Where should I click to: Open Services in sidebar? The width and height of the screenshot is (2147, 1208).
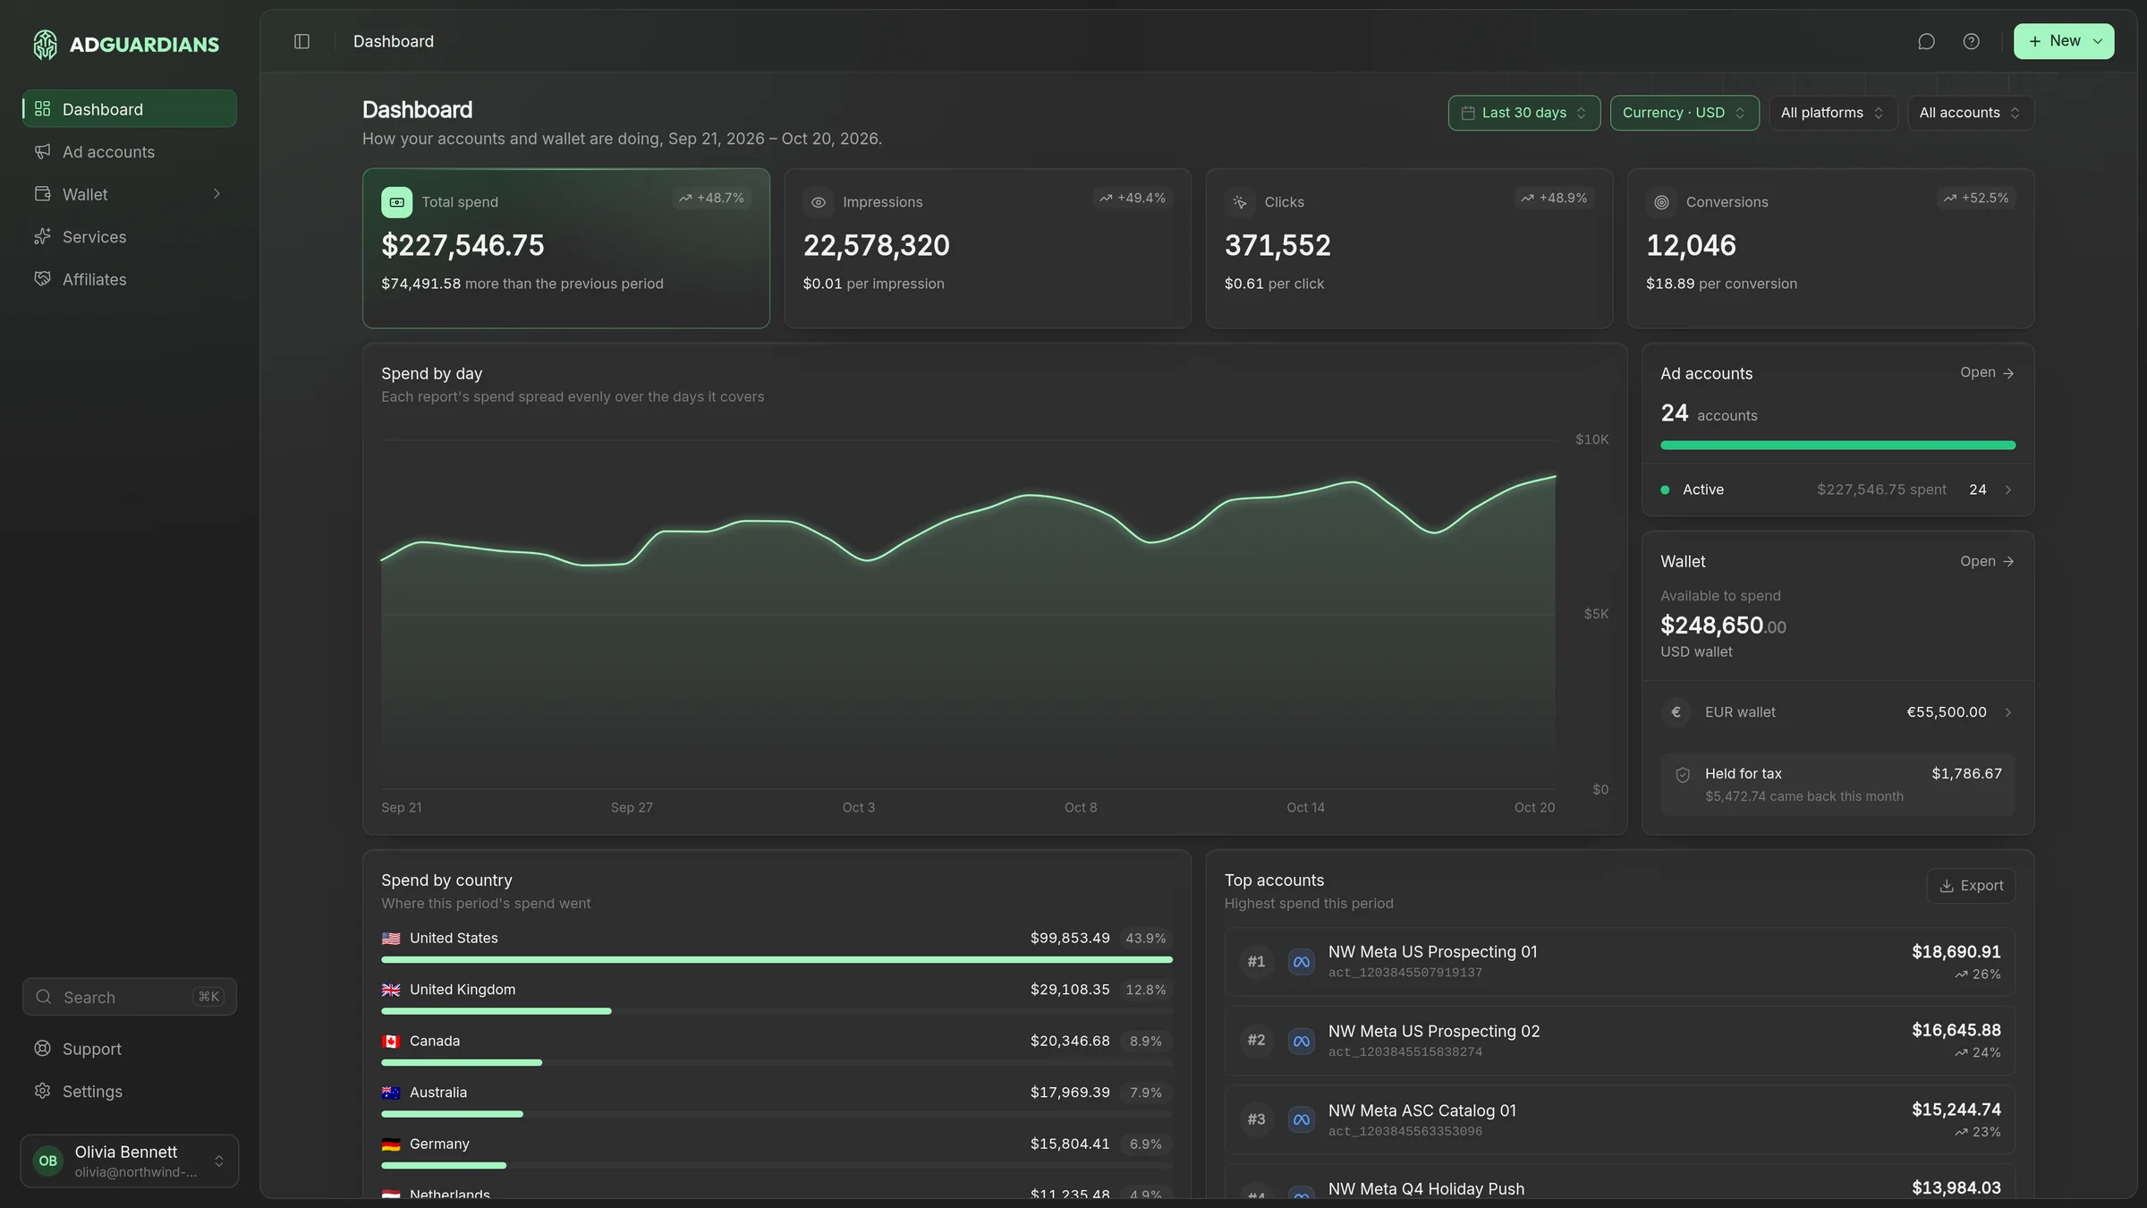click(130, 237)
